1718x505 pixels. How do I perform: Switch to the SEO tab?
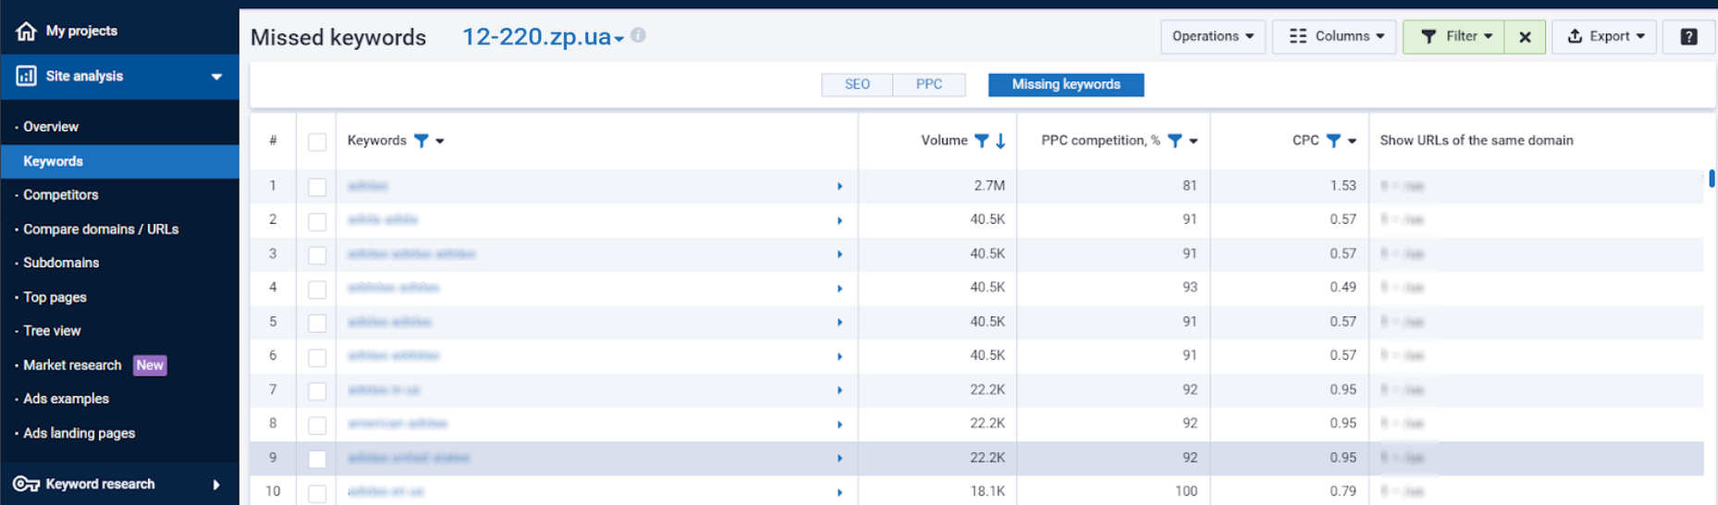pos(857,84)
